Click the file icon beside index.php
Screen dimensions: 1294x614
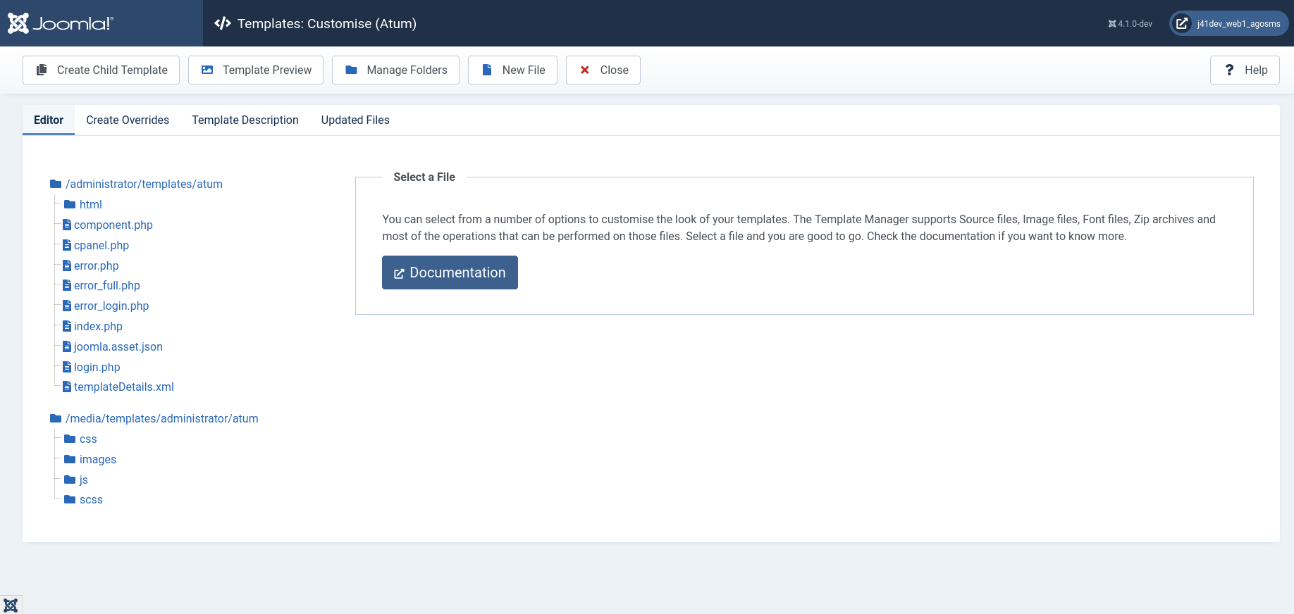click(x=67, y=326)
